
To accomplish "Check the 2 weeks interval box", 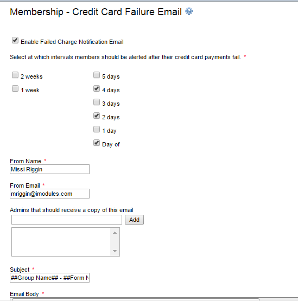I will pyautogui.click(x=15, y=75).
